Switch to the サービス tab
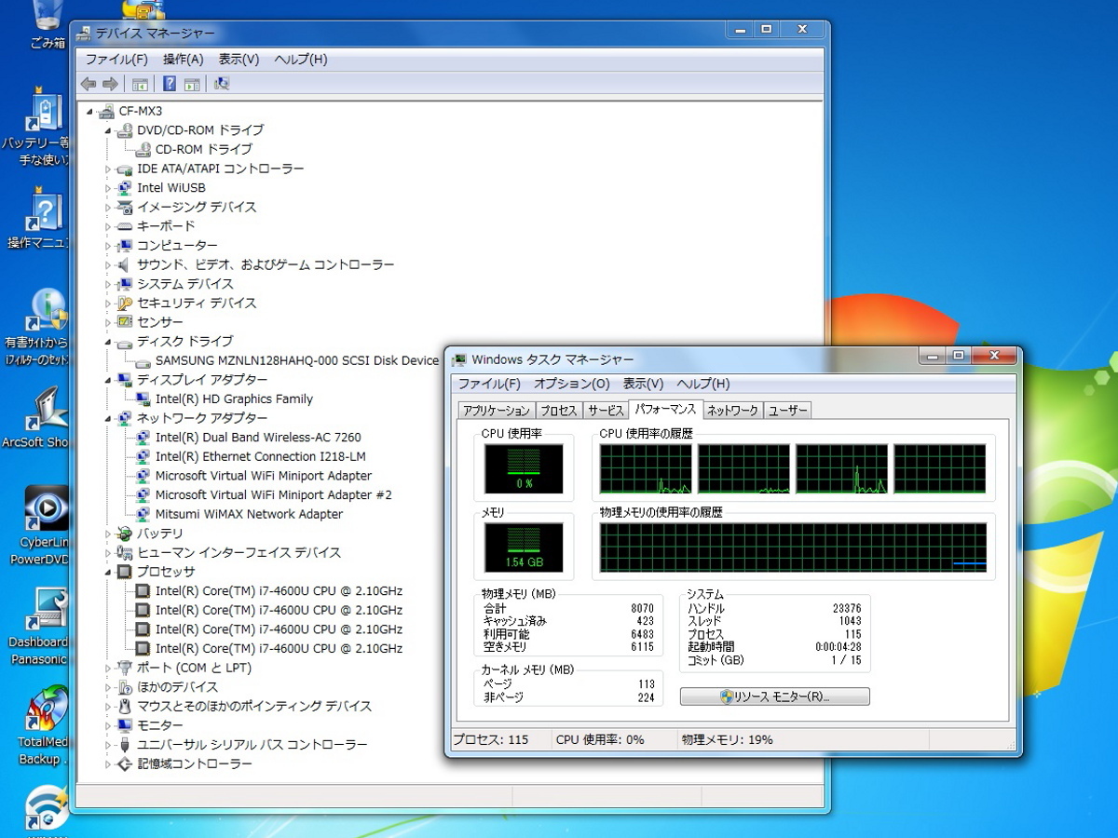 click(606, 411)
